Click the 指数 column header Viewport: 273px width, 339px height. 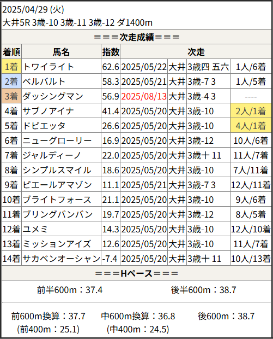click(x=111, y=52)
